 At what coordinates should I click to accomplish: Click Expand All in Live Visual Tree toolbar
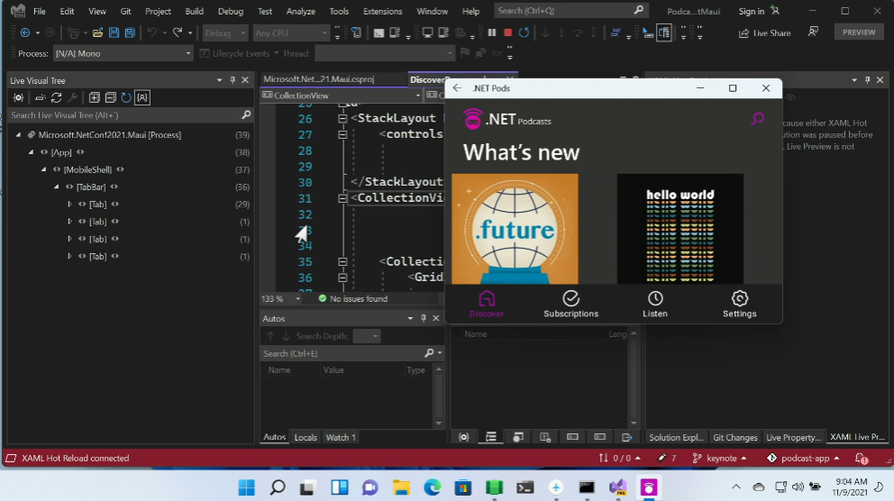[x=95, y=97]
